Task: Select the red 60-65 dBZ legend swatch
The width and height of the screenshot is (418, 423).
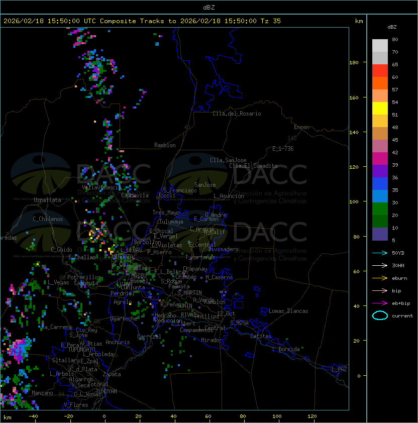Action: 380,71
